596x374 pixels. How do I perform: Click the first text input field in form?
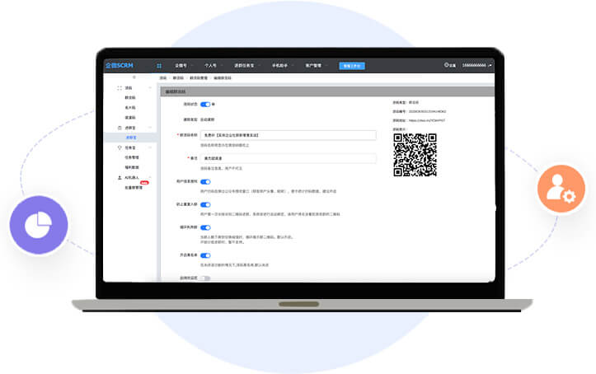point(288,134)
